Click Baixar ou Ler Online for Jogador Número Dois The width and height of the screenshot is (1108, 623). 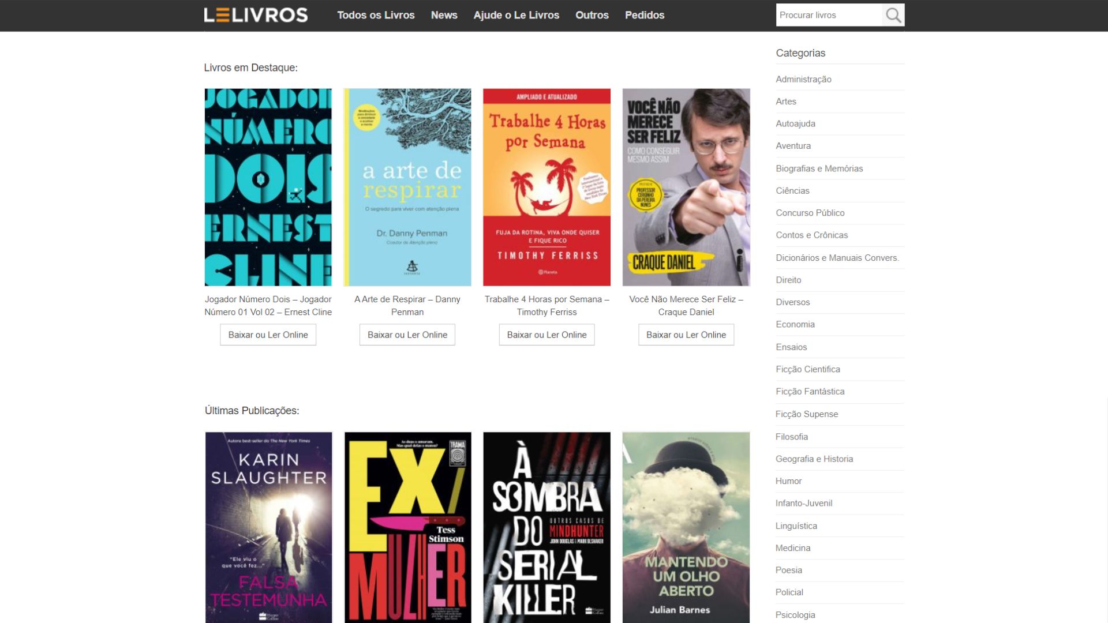point(268,335)
